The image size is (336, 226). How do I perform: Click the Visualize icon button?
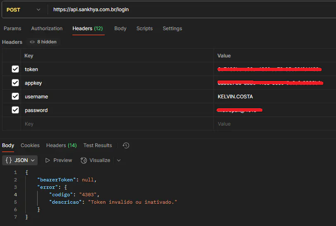tap(84, 160)
